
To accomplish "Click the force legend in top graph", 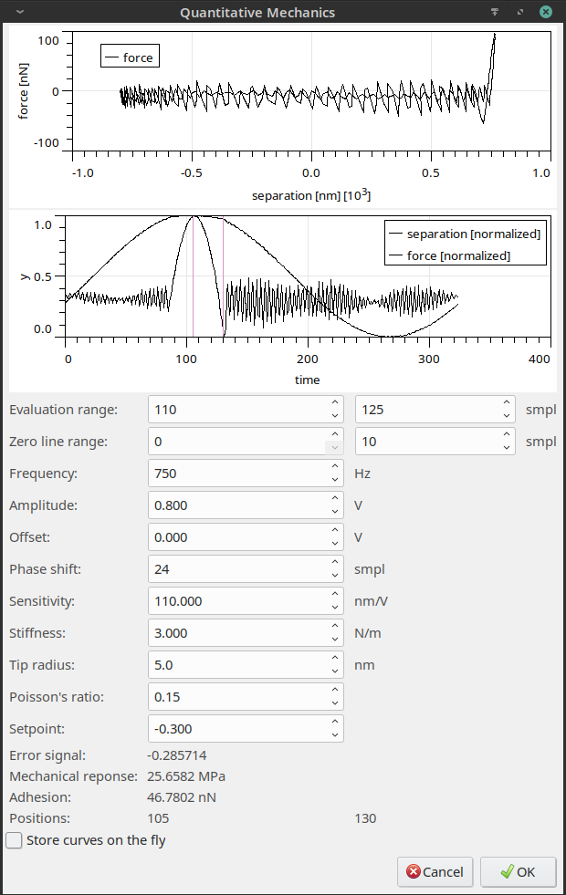I will (x=131, y=57).
